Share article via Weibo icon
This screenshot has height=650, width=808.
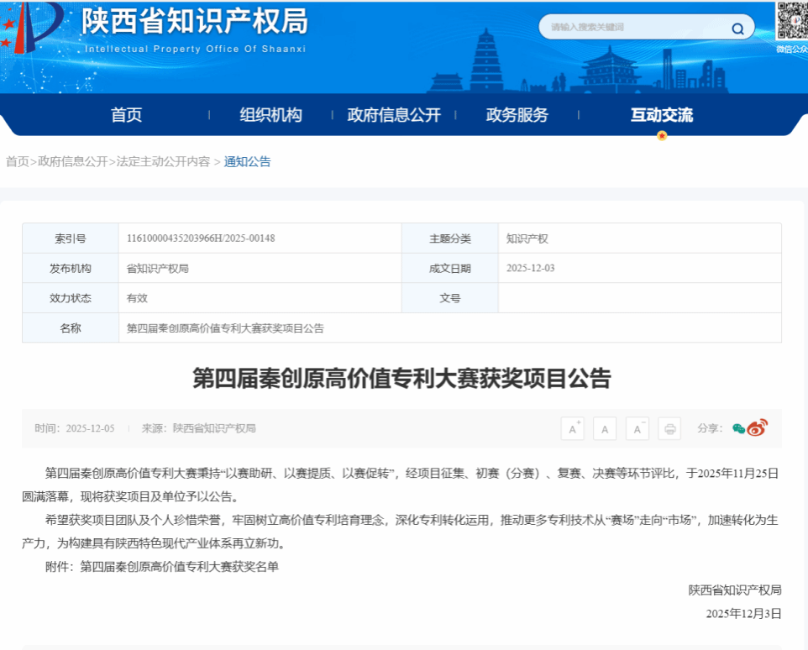pyautogui.click(x=758, y=428)
